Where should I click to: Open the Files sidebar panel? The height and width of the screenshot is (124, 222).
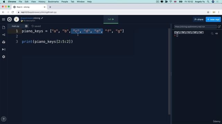pyautogui.click(x=4, y=28)
